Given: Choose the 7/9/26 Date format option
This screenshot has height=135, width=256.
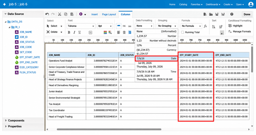Looking at the screenshot, I should 156,58.
